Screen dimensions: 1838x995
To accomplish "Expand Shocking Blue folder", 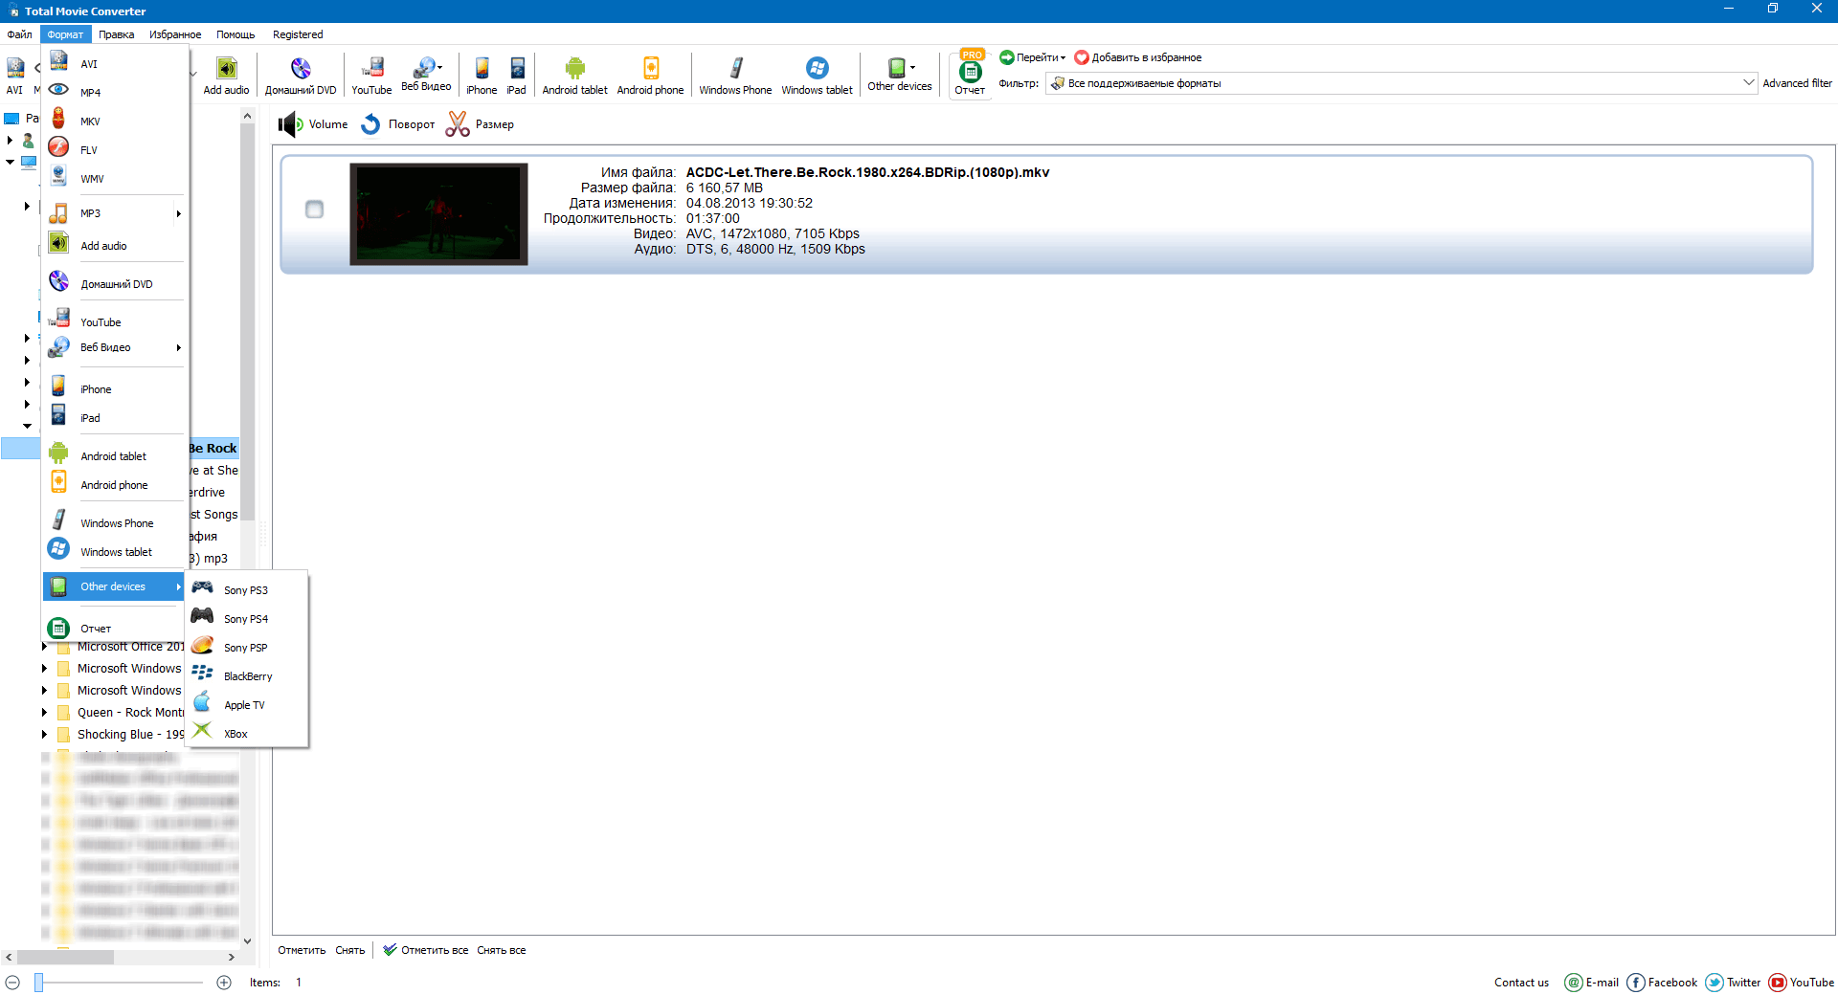I will (44, 734).
